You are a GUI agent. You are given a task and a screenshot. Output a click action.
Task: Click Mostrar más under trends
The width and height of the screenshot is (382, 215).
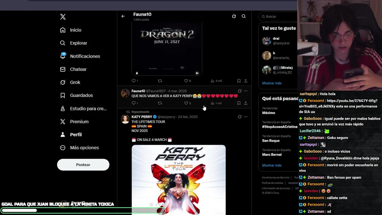click(272, 165)
